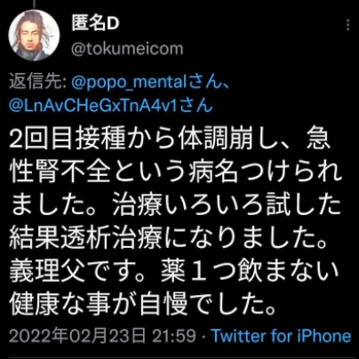359x359 pixels.
Task: Open 匿名D's profile picture
Action: click(x=34, y=36)
